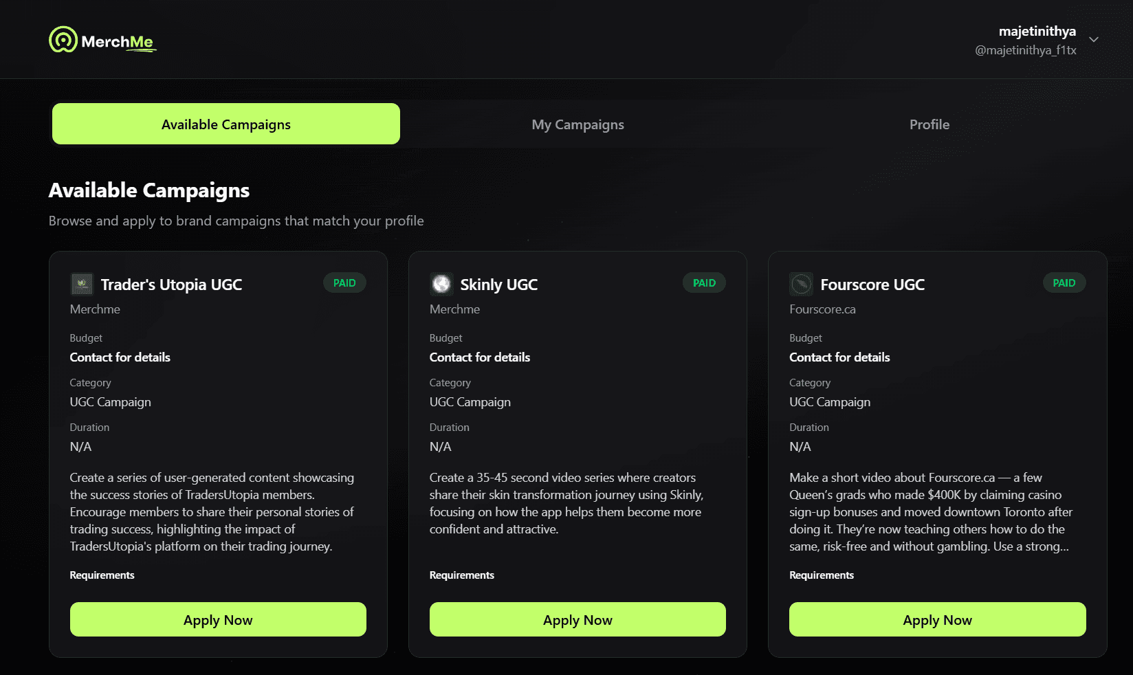The width and height of the screenshot is (1133, 675).
Task: Click the Merchme brand name under Skinly UGC
Action: click(x=454, y=309)
